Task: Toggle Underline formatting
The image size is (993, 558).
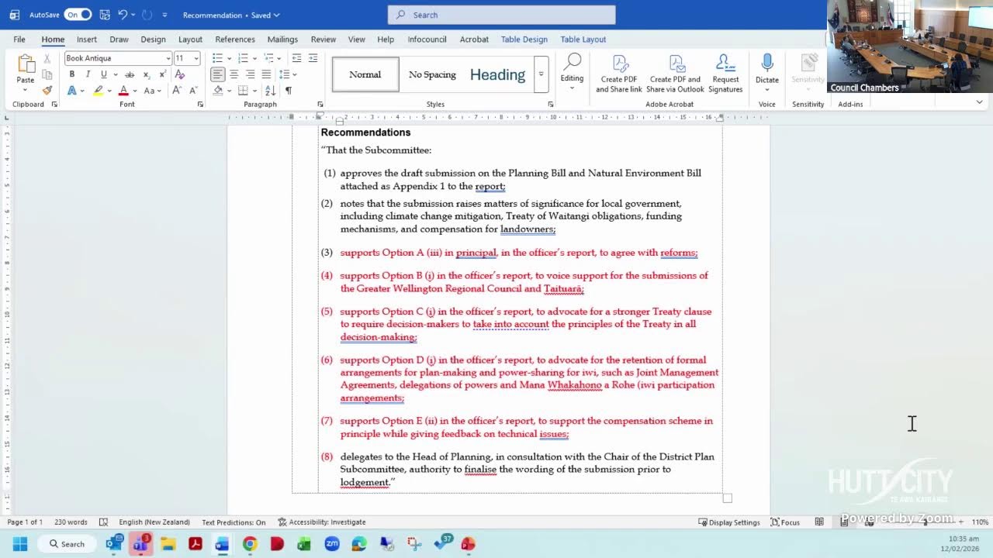Action: pos(103,74)
